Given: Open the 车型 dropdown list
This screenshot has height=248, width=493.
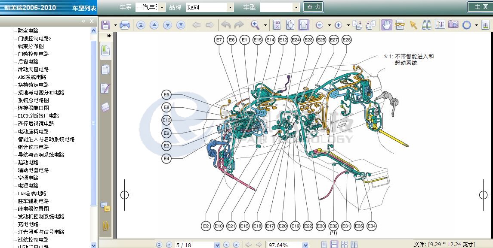Looking at the screenshot, I should pos(296,7).
